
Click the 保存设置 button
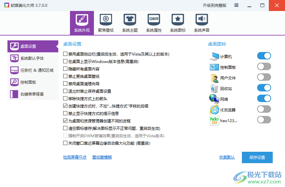click(257, 157)
